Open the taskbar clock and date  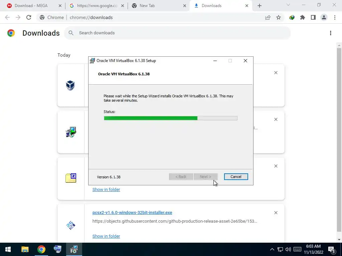313,249
